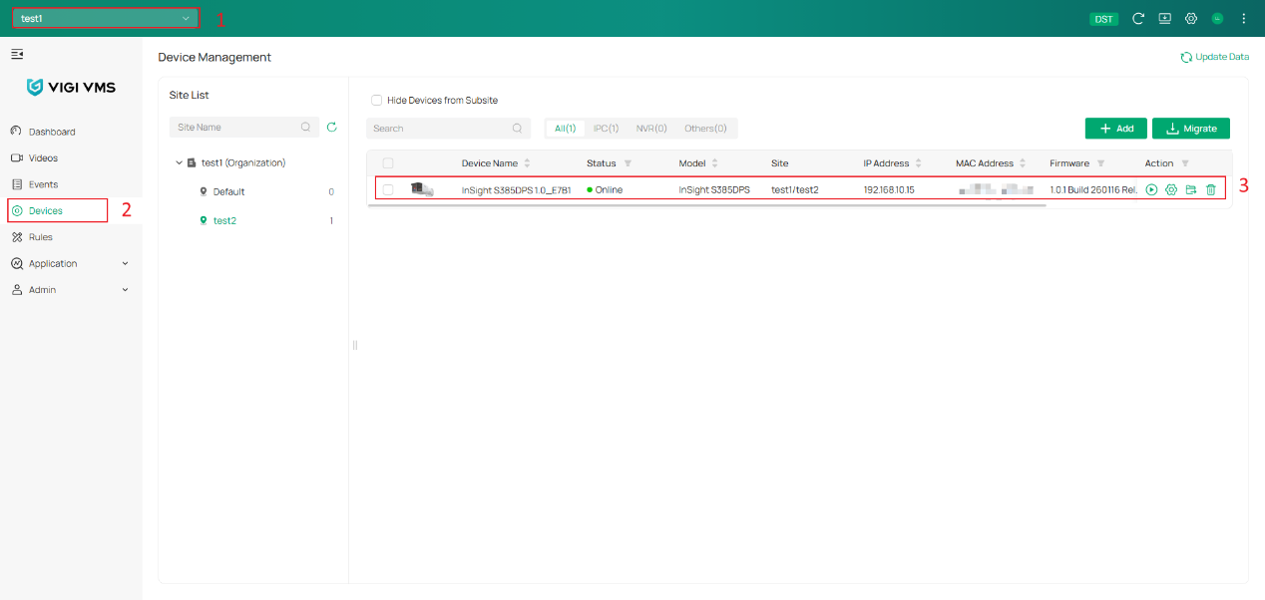Open the download client icon in header

1164,19
